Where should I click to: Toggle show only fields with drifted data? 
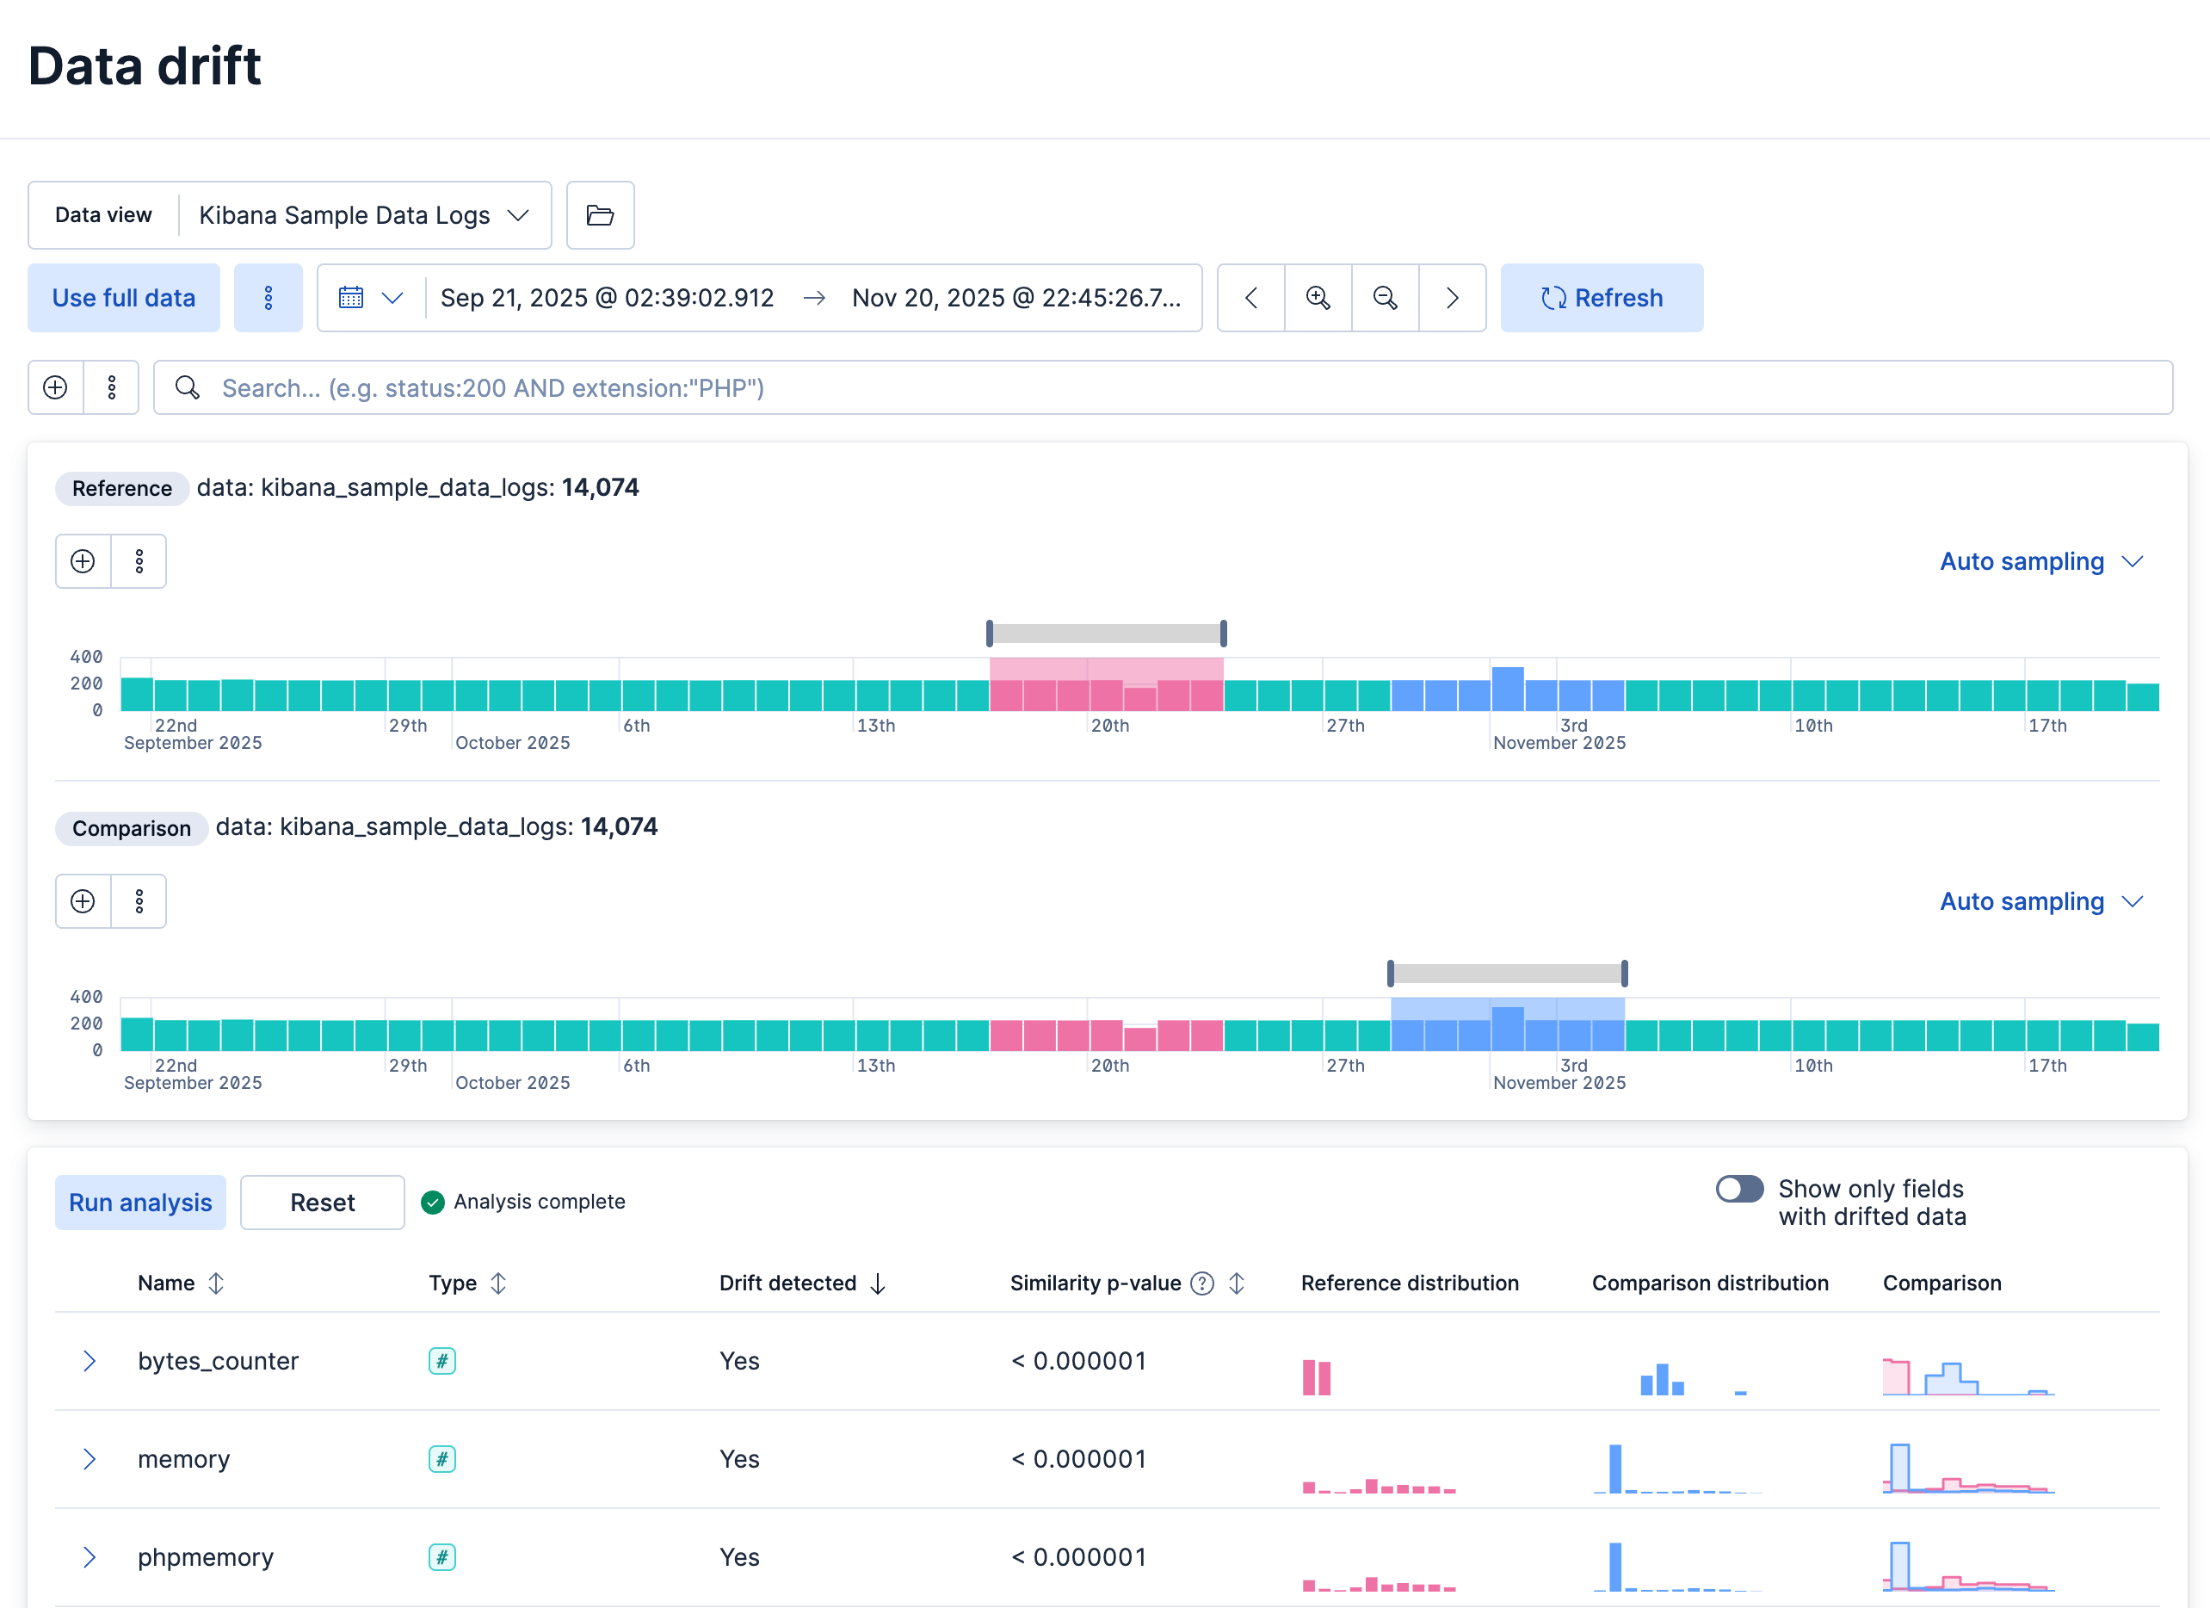click(x=1739, y=1189)
